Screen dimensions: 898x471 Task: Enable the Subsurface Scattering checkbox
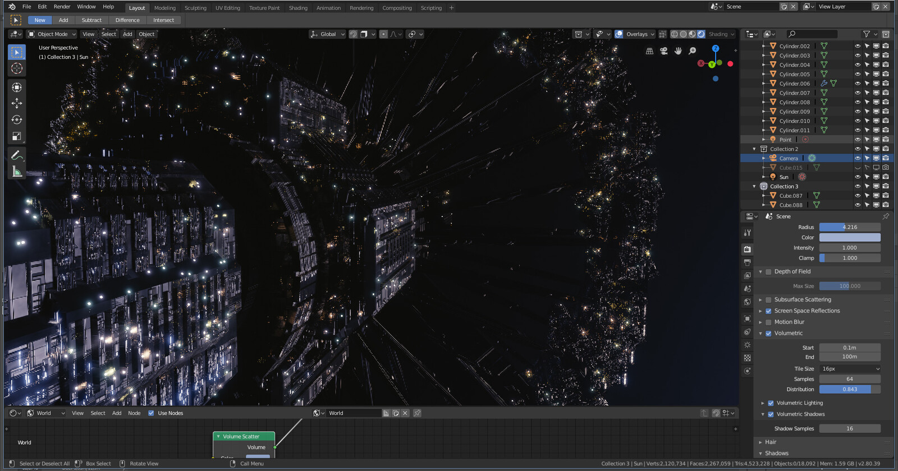click(x=768, y=300)
